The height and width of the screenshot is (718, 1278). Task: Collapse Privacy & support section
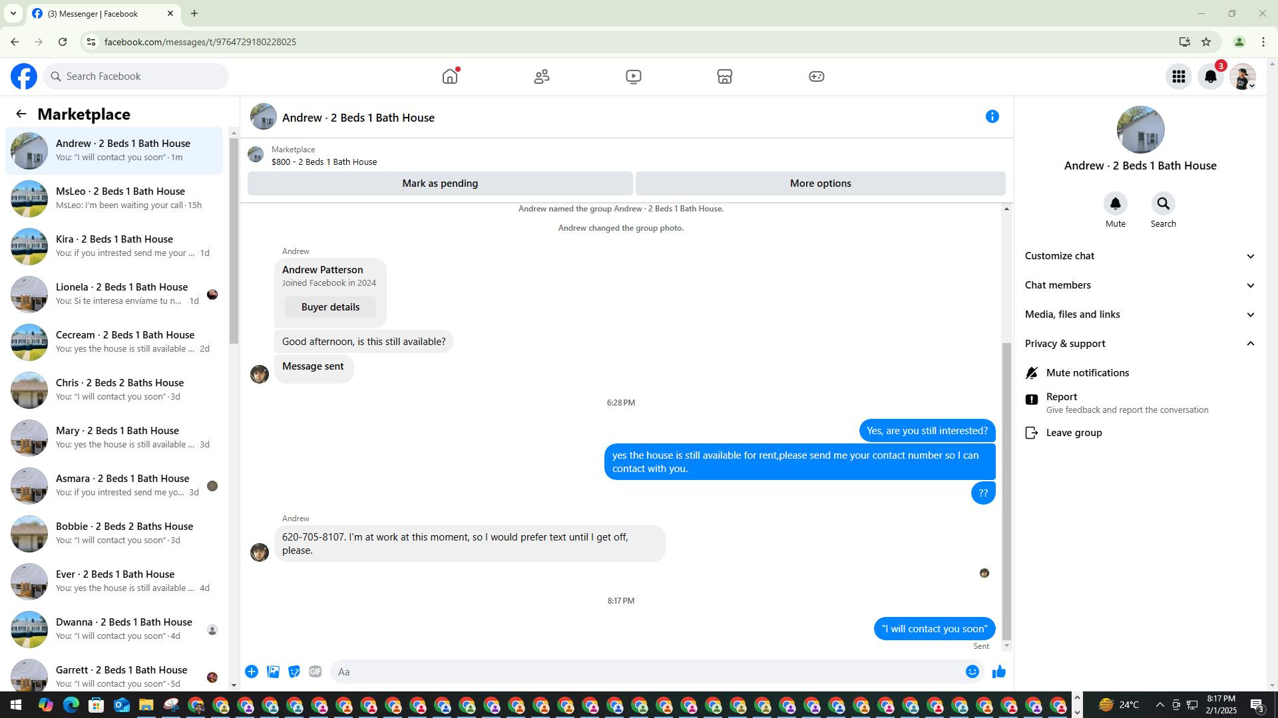(x=1140, y=344)
